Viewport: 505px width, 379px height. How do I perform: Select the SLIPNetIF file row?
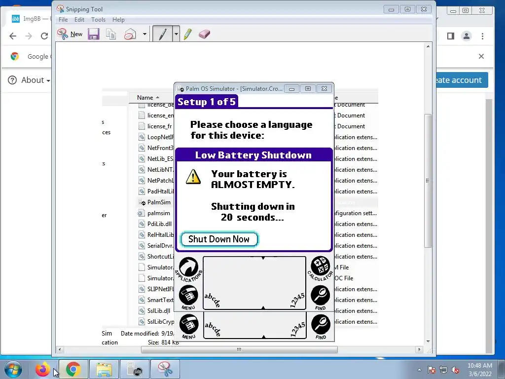156,289
